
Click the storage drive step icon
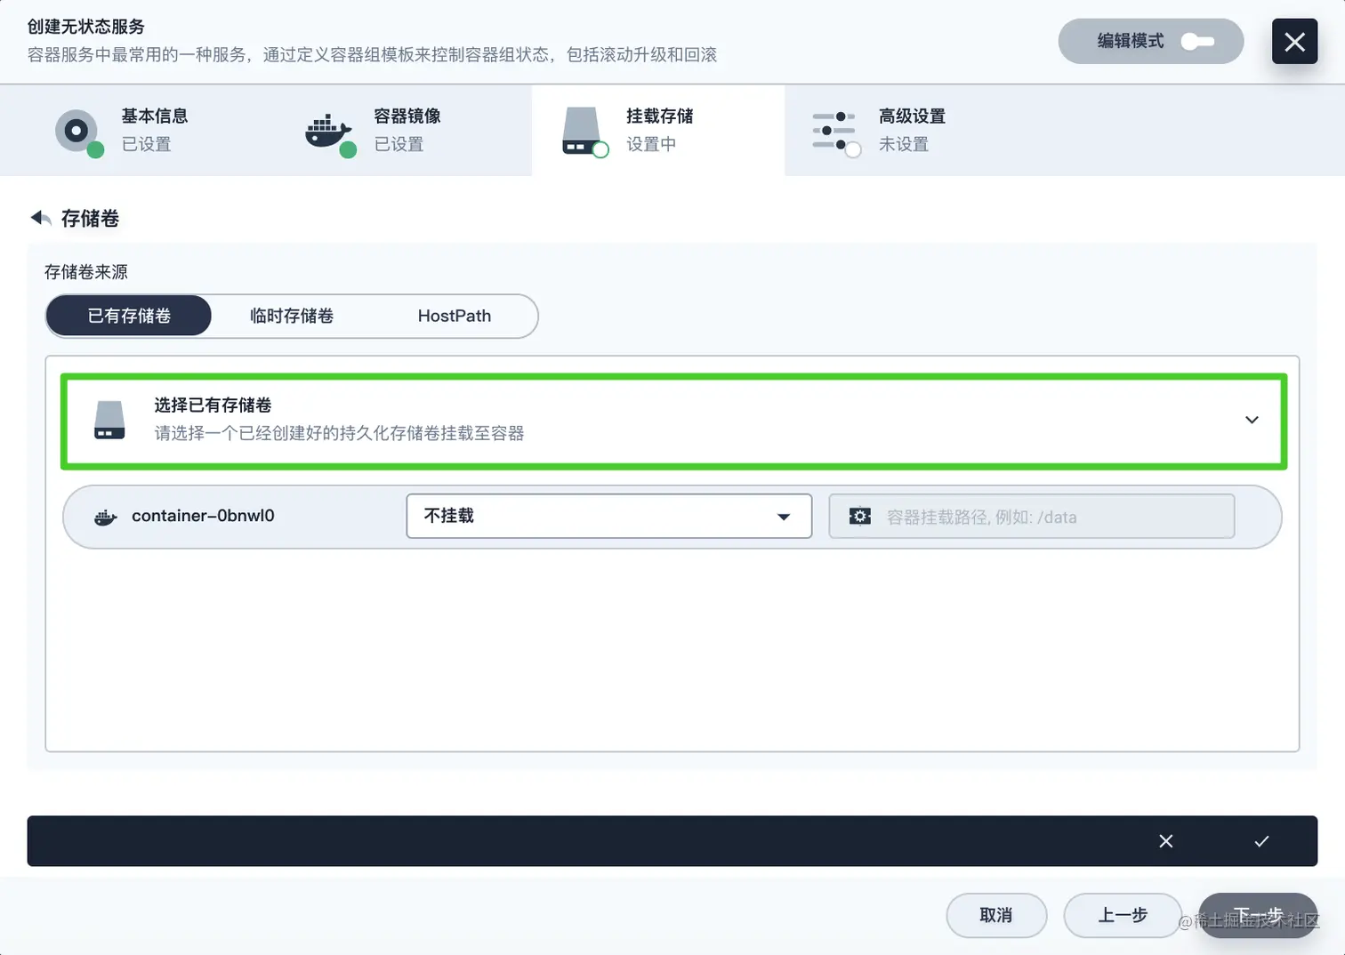pyautogui.click(x=584, y=132)
